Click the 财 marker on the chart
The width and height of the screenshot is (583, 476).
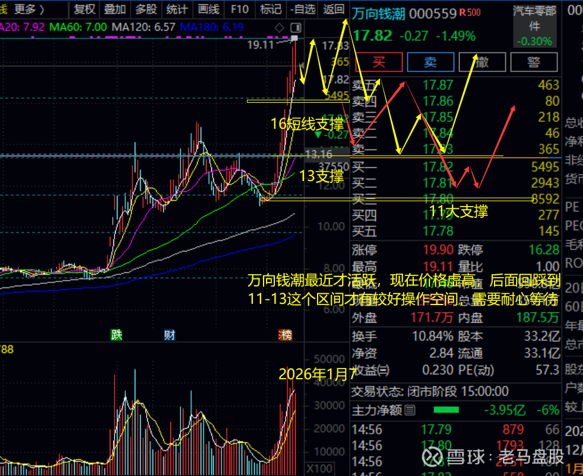(170, 335)
